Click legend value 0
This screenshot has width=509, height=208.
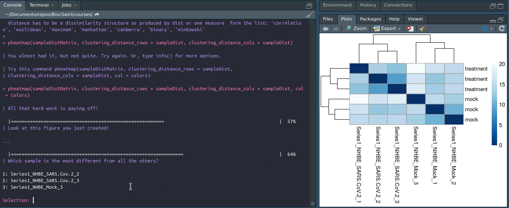tap(500, 145)
